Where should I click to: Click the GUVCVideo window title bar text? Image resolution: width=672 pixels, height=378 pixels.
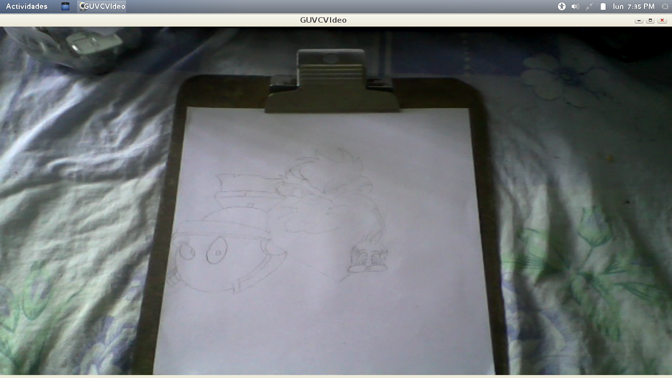323,20
